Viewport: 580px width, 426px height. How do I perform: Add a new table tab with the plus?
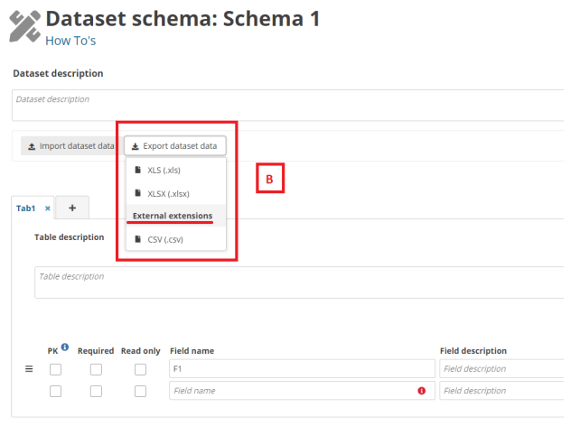pyautogui.click(x=72, y=208)
